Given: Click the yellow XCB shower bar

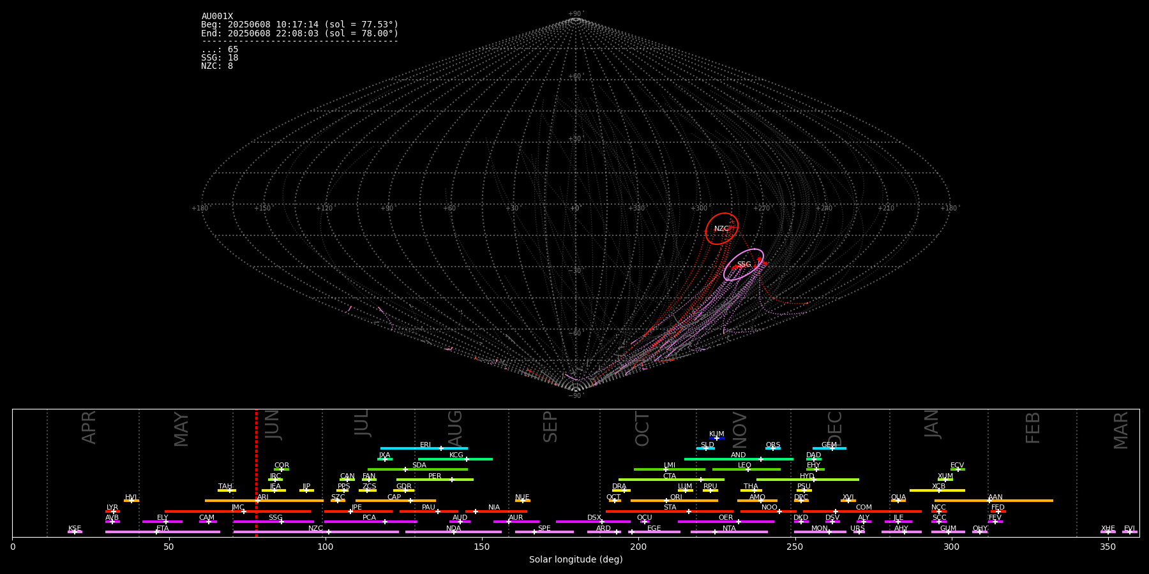Looking at the screenshot, I should click(x=937, y=490).
